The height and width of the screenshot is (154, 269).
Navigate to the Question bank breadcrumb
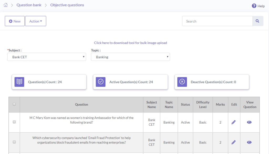[x=29, y=5]
